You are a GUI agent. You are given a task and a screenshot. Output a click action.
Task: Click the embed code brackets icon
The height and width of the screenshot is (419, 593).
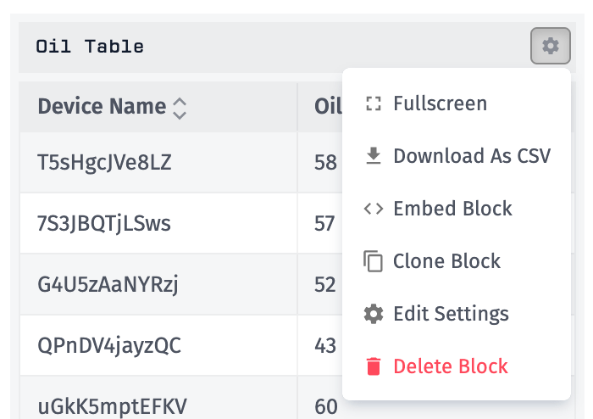373,209
